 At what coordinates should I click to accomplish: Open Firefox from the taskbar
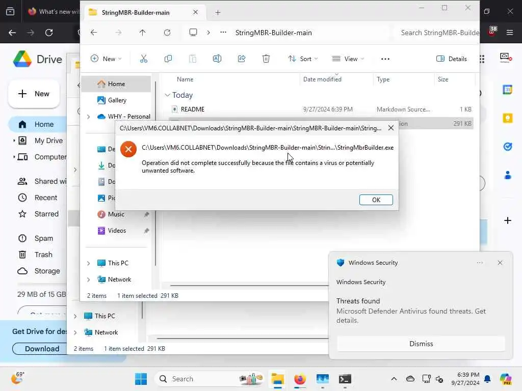pos(300,379)
